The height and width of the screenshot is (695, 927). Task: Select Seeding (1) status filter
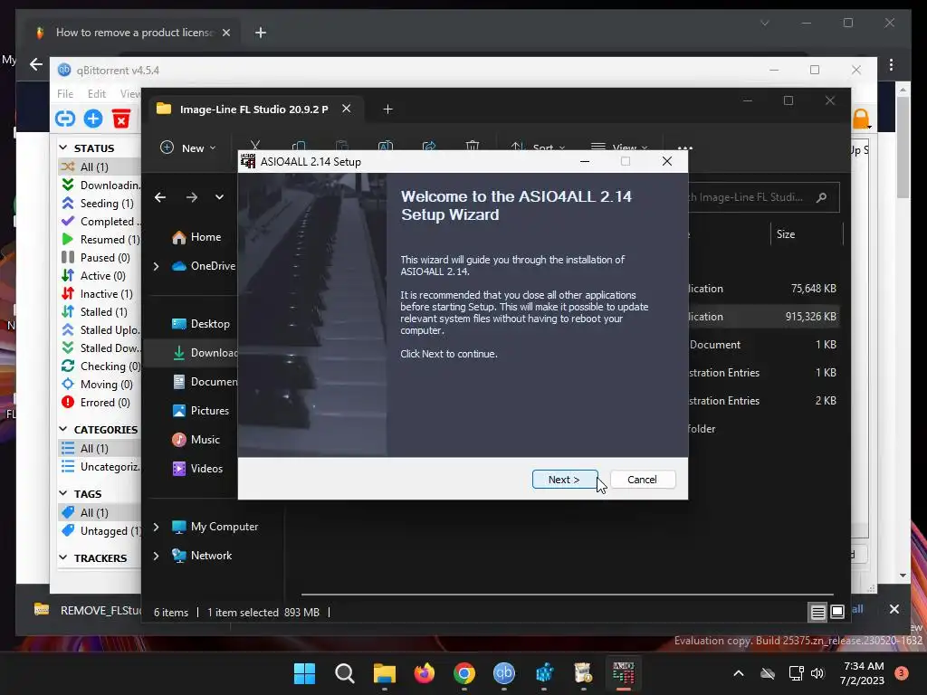click(x=100, y=204)
